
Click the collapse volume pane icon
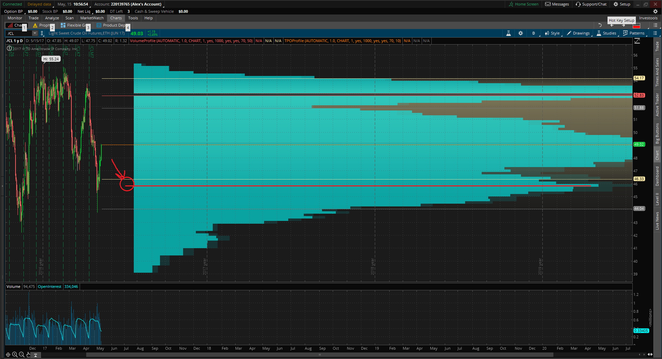coord(36,355)
